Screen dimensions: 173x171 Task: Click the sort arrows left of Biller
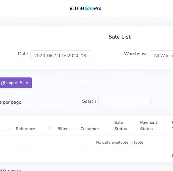coord(50,129)
